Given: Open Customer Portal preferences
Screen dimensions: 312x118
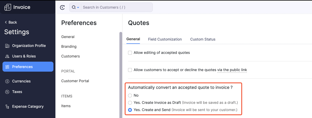Looking at the screenshot, I should [75, 81].
